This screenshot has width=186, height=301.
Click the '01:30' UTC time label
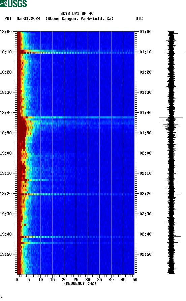(x=146, y=92)
